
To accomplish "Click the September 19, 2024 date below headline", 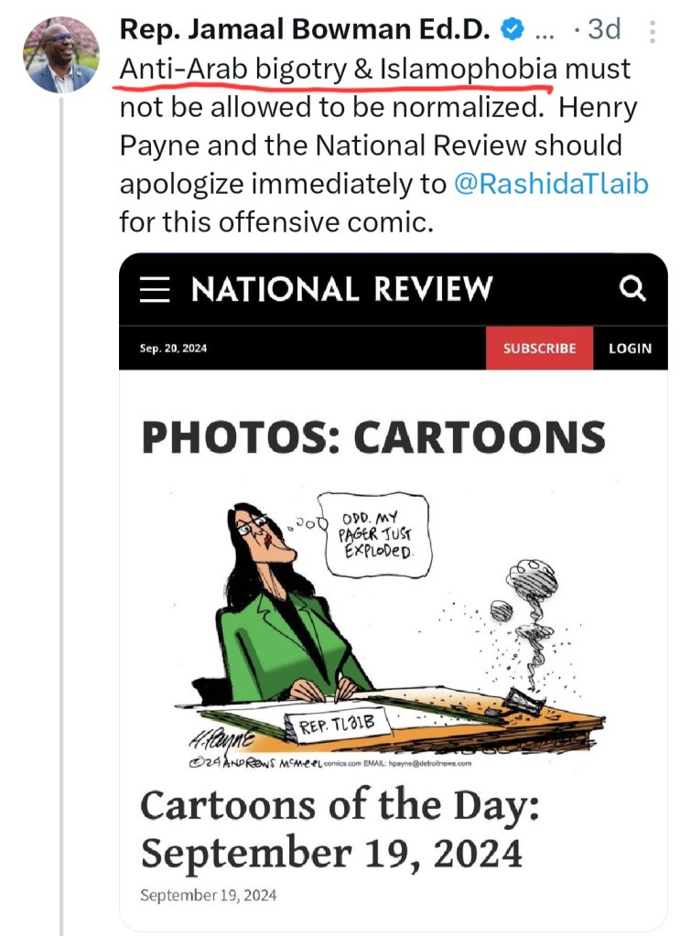I will pos(208,894).
